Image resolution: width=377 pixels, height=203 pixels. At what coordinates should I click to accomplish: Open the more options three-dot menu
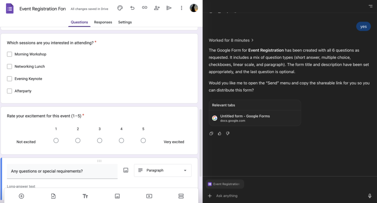(x=182, y=8)
